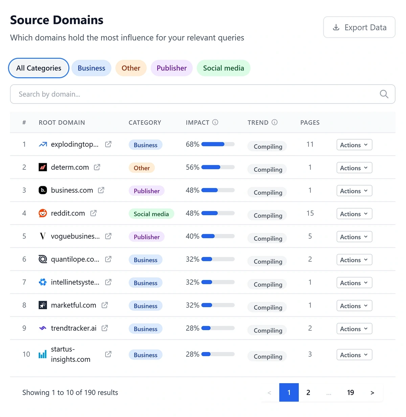The image size is (406, 417).
Task: Click the reddit.com mascot favicon
Action: click(43, 213)
